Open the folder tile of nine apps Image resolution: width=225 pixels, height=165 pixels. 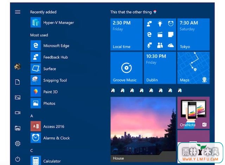click(x=160, y=34)
